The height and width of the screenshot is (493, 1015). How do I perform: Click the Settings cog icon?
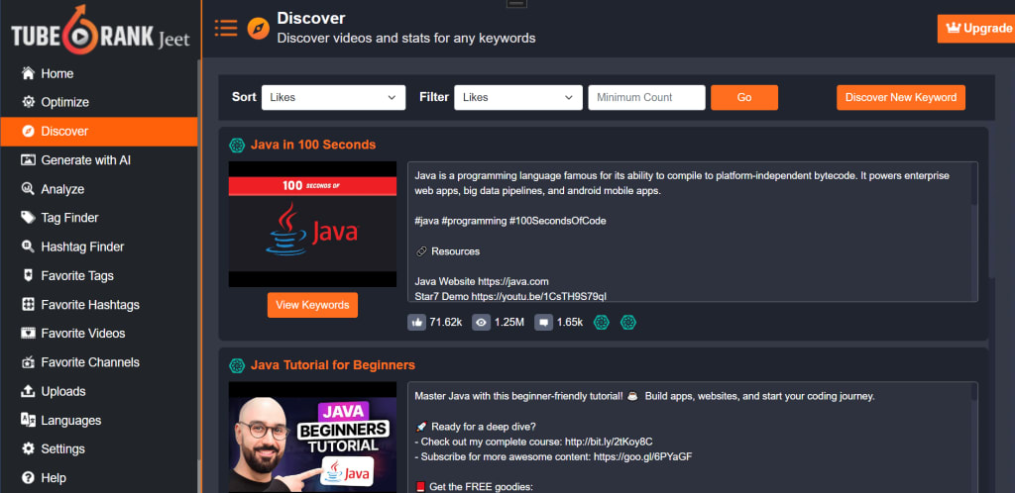(x=28, y=448)
